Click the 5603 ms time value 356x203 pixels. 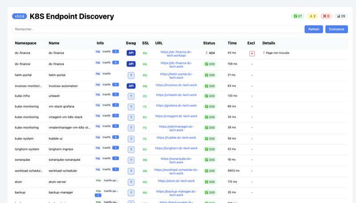pyautogui.click(x=233, y=171)
